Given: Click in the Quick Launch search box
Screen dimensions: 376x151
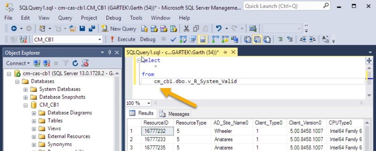Looking at the screenshot, I should 283,6.
